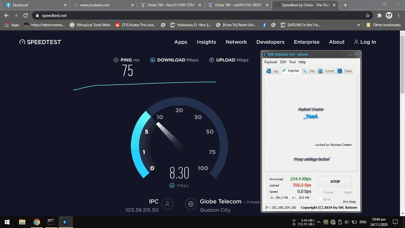405x228 pixels.
Task: Click the Speedtest logo
Action: (40, 42)
